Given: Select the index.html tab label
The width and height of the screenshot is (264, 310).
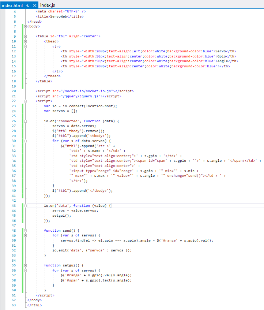Looking at the screenshot, I should [12, 5].
